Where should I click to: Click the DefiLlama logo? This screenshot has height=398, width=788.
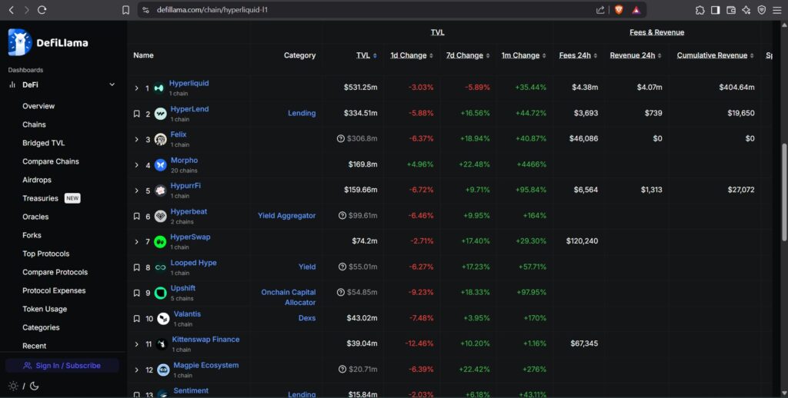pyautogui.click(x=48, y=42)
